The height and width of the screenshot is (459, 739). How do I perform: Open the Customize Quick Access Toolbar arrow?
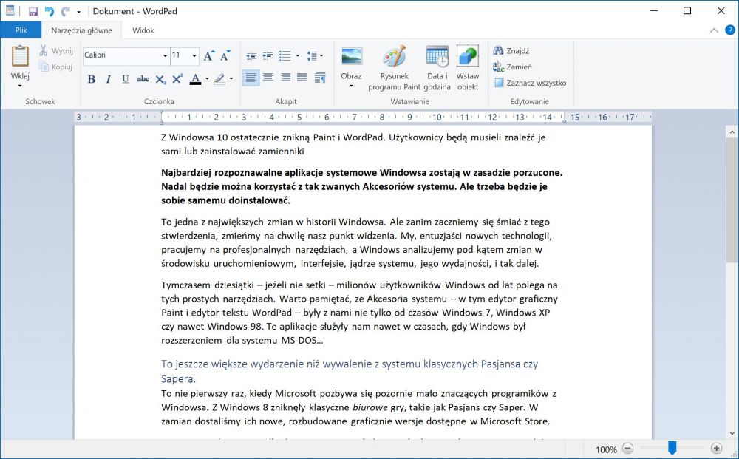[x=79, y=11]
